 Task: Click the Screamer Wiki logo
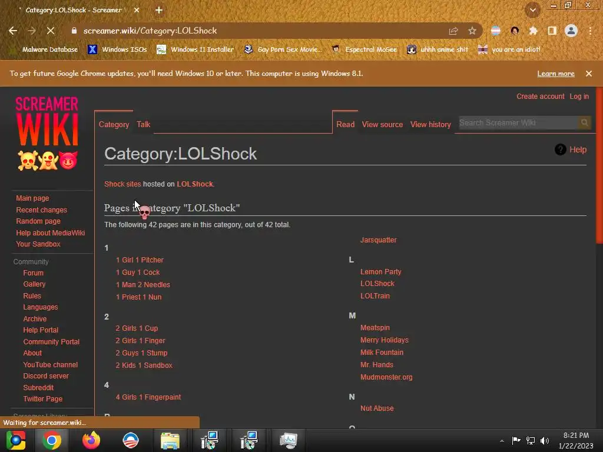[x=47, y=133]
